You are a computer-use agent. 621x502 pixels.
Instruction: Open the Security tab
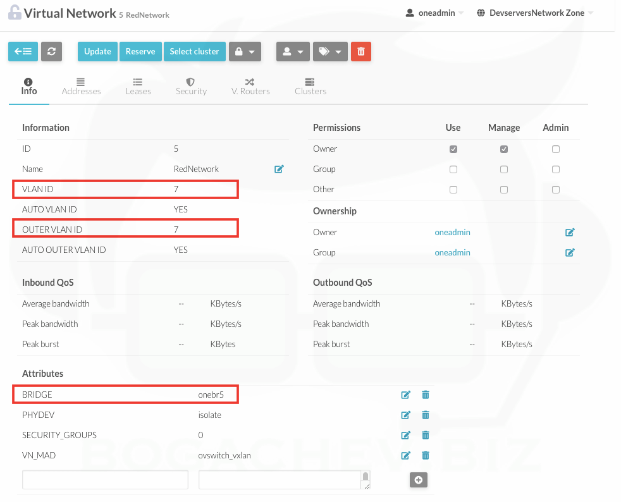coord(191,87)
